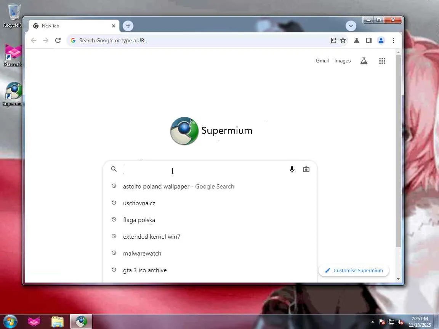439x329 pixels.
Task: Bookmark this tab with the star icon
Action: coord(343,41)
